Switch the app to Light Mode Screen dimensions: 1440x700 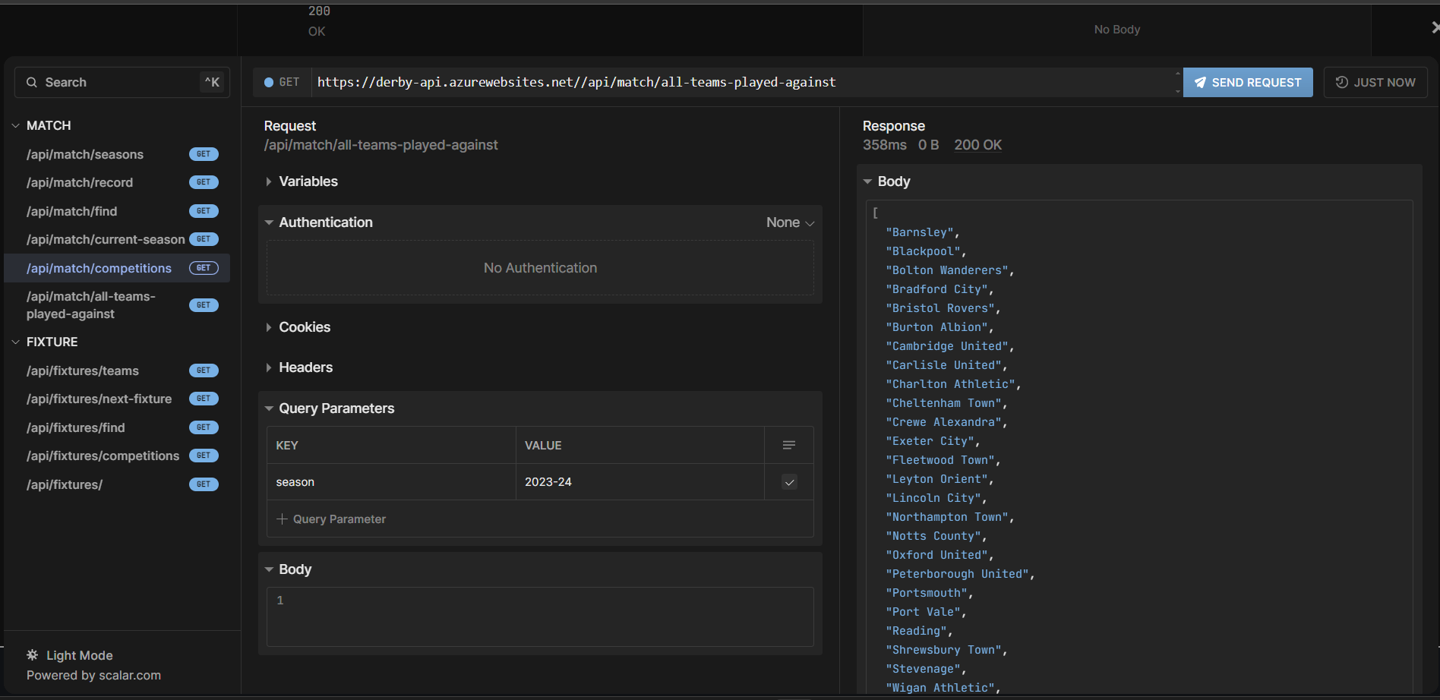click(x=79, y=655)
